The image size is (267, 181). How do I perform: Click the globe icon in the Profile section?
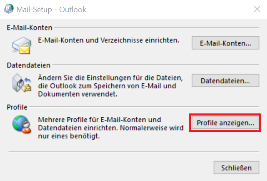coord(21,124)
